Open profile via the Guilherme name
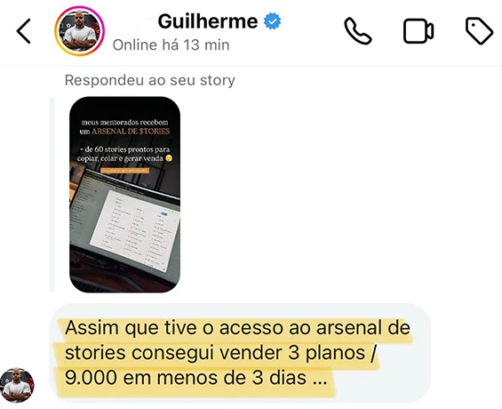Viewport: 502px width, 409px height. [208, 21]
